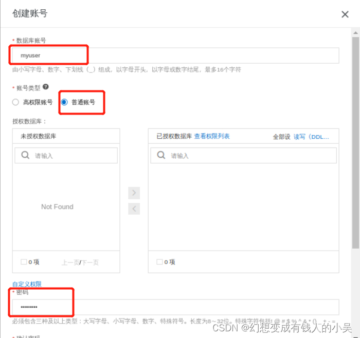360x338 pixels.
Task: Click the 创建账号 dialog title
Action: (30, 13)
